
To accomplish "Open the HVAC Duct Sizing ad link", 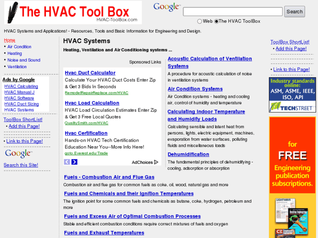I will (x=21, y=104).
